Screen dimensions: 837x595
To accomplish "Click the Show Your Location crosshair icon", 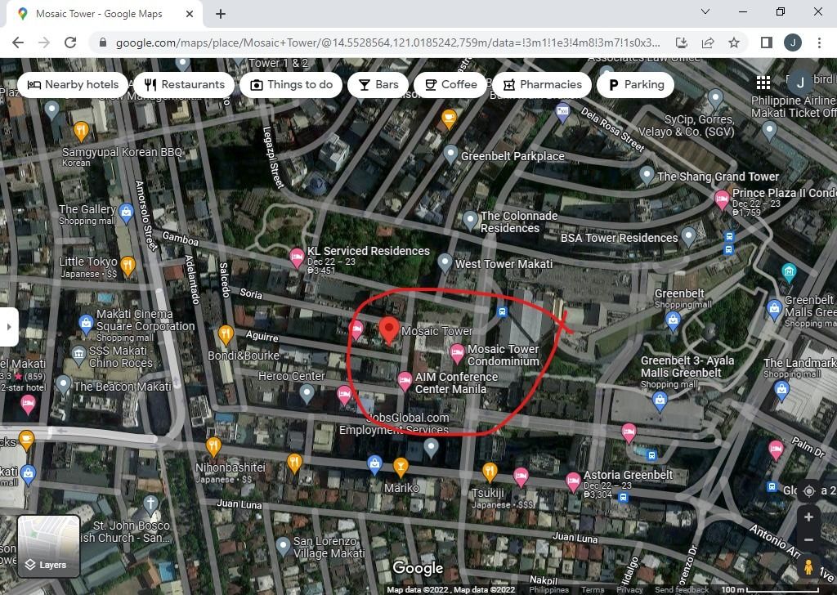I will coord(809,490).
